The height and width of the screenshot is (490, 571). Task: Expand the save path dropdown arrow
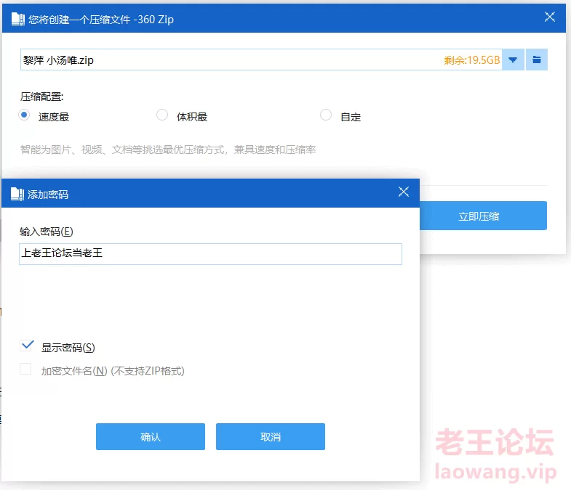click(513, 60)
